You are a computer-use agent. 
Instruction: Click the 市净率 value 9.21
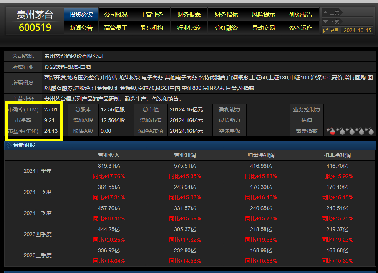pyautogui.click(x=49, y=120)
